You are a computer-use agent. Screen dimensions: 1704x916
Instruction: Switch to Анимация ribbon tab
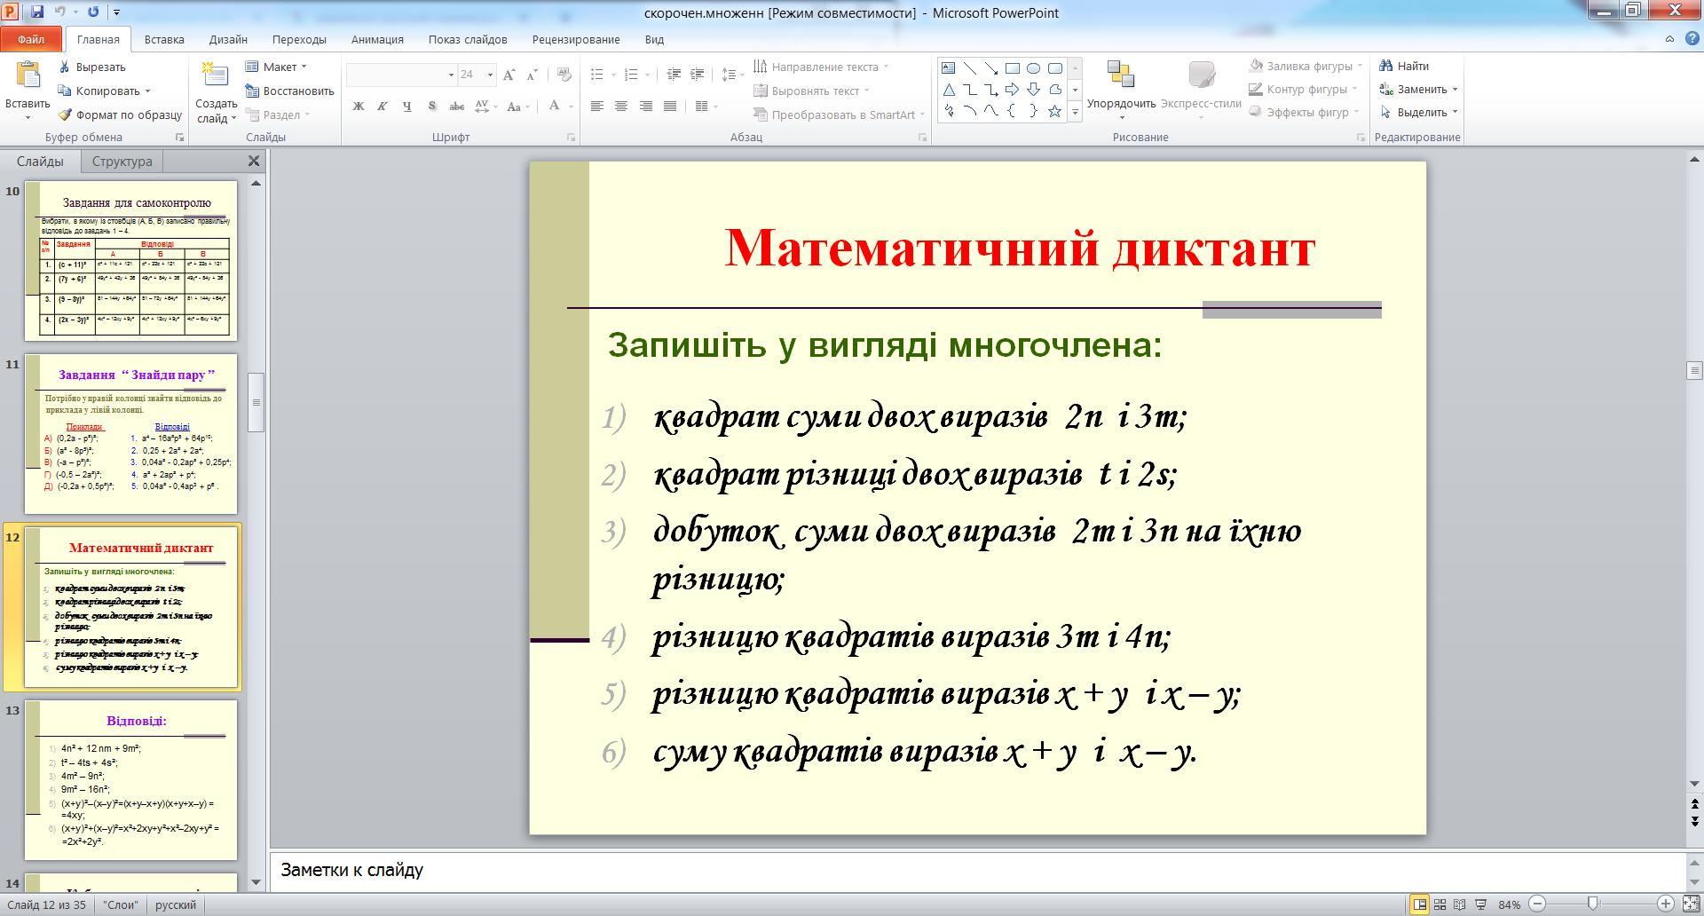click(377, 39)
